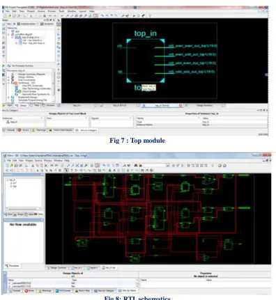Select top_in block in top schematic
The height and width of the screenshot is (300, 276).
(146, 61)
